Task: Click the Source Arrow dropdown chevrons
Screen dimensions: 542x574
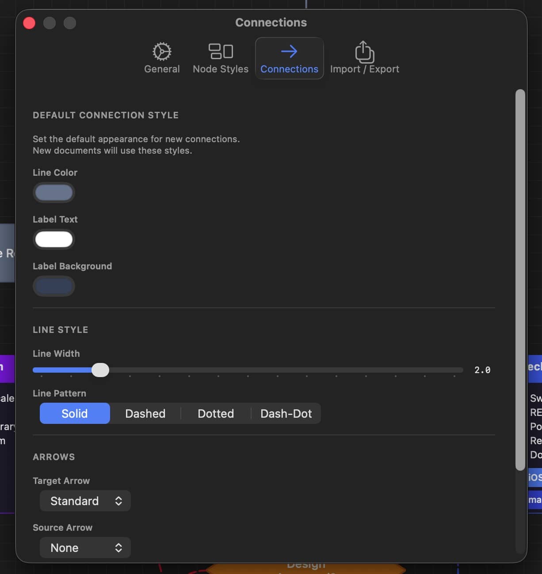Action: tap(118, 548)
